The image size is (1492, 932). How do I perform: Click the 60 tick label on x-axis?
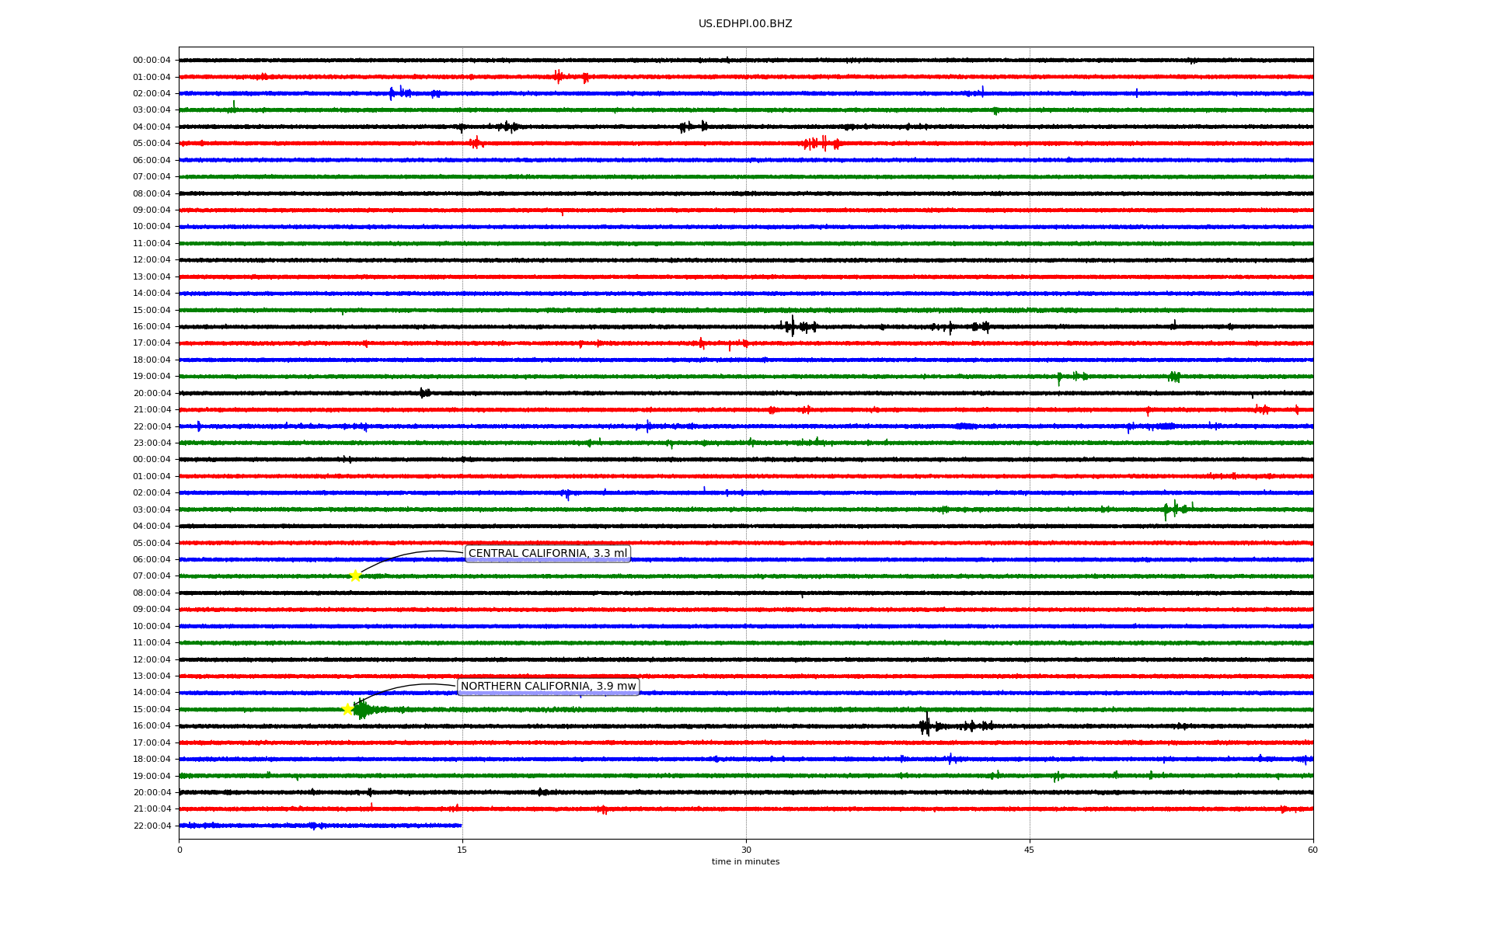[1312, 850]
